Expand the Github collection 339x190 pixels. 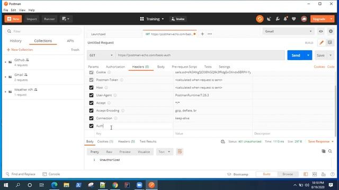(x=5, y=62)
